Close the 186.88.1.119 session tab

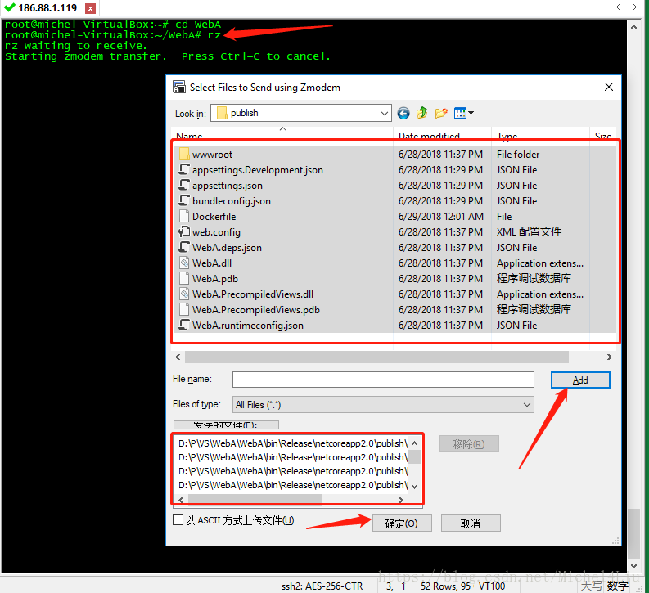pyautogui.click(x=90, y=8)
